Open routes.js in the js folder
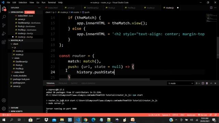Screen dimensions: 219x123 [20, 55]
